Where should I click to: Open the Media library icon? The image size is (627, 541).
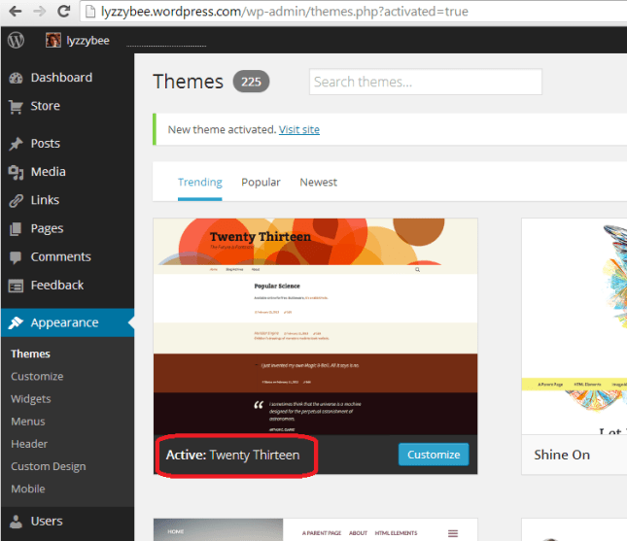pyautogui.click(x=16, y=172)
